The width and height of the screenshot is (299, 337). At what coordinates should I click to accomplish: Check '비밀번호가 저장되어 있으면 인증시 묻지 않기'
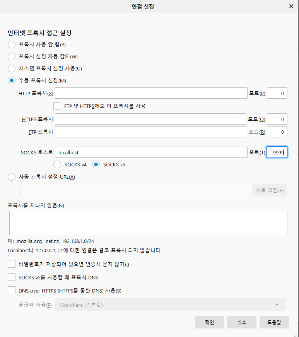pyautogui.click(x=12, y=264)
